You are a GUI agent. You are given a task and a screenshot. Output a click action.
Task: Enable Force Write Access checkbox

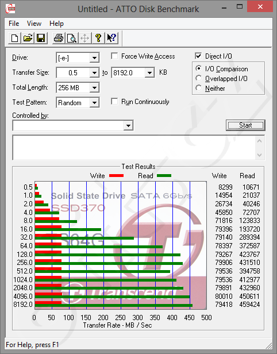click(x=114, y=56)
